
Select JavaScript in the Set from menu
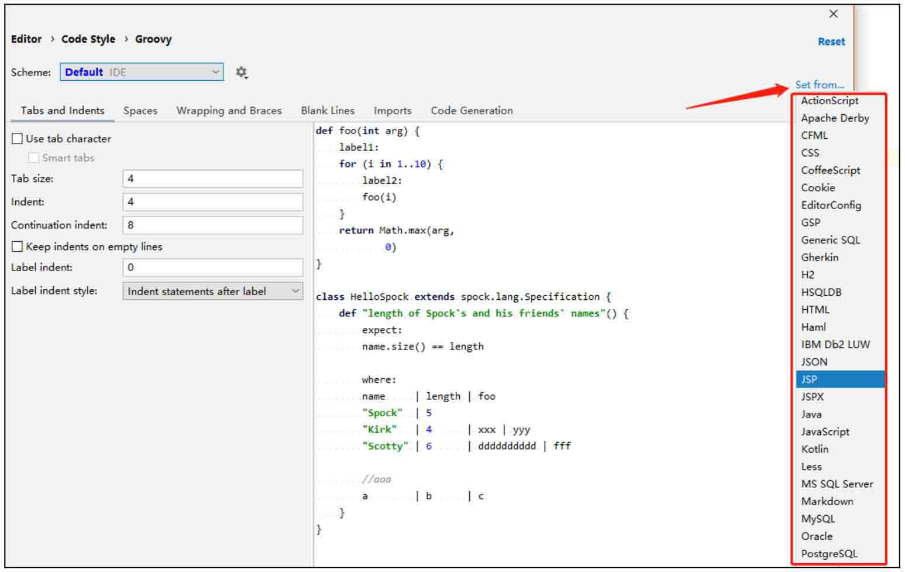tap(825, 431)
